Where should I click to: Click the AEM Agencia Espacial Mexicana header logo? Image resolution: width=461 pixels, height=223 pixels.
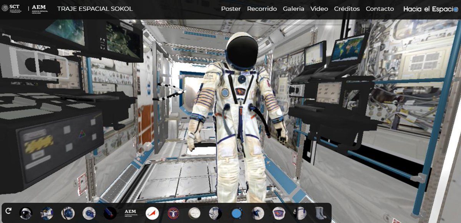(x=40, y=8)
